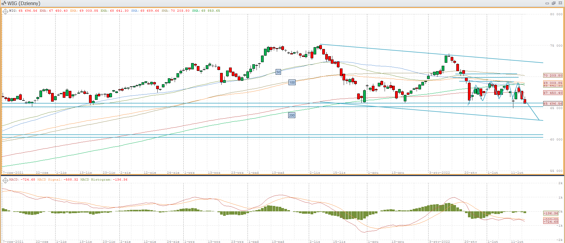Close the WIG chart window
The width and height of the screenshot is (565, 243).
560,3
